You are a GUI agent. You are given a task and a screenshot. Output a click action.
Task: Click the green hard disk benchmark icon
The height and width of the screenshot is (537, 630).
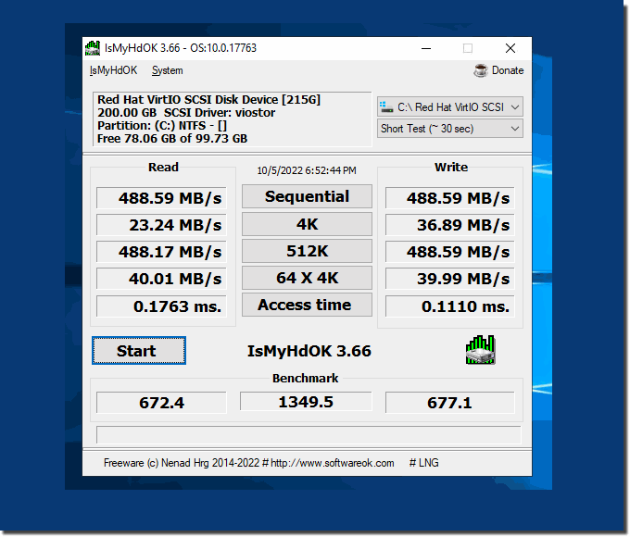(x=480, y=350)
